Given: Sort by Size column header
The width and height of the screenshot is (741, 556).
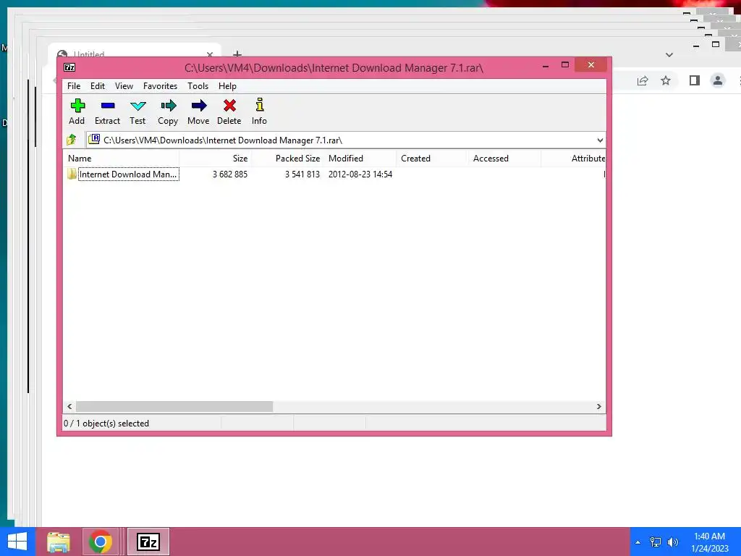Looking at the screenshot, I should tap(216, 159).
